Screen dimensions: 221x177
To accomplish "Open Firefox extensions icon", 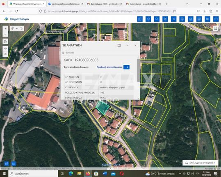I will [x=211, y=11].
